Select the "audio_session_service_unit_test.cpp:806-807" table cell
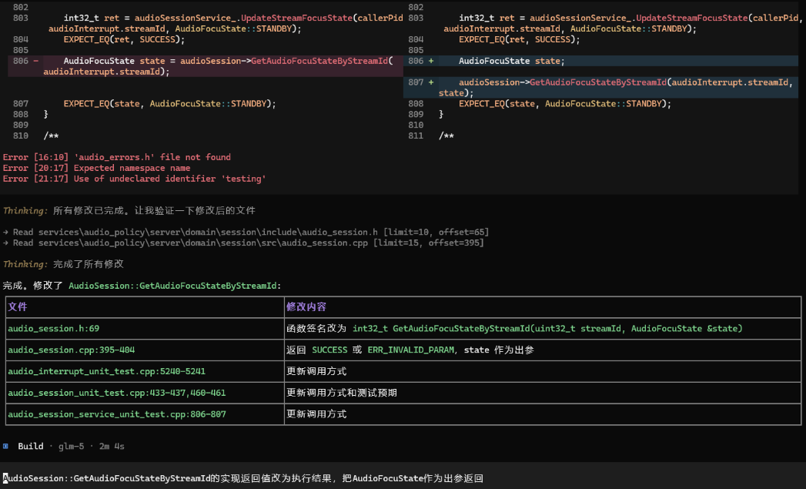 click(145, 414)
